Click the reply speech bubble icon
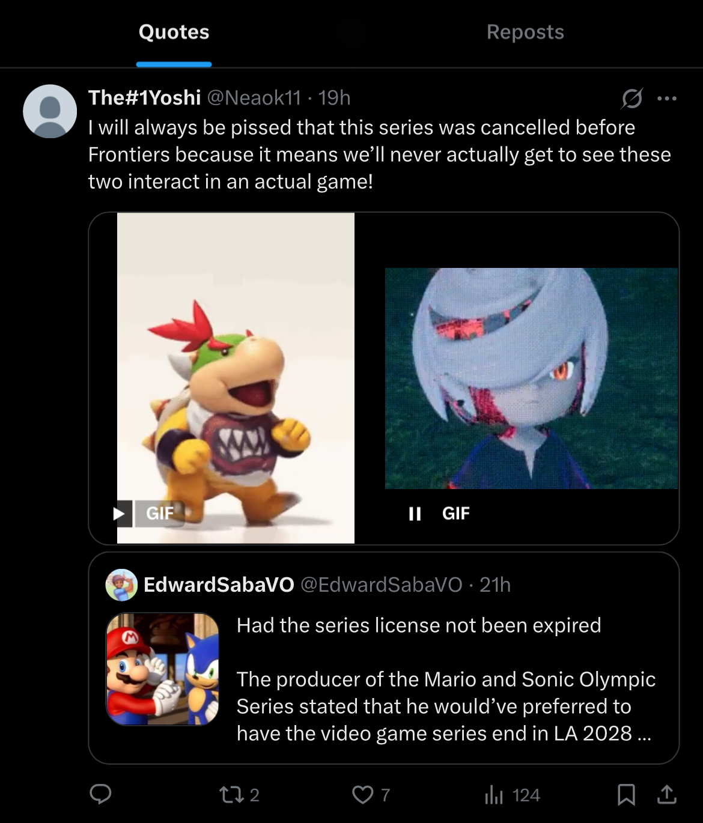The height and width of the screenshot is (823, 703). tap(100, 794)
